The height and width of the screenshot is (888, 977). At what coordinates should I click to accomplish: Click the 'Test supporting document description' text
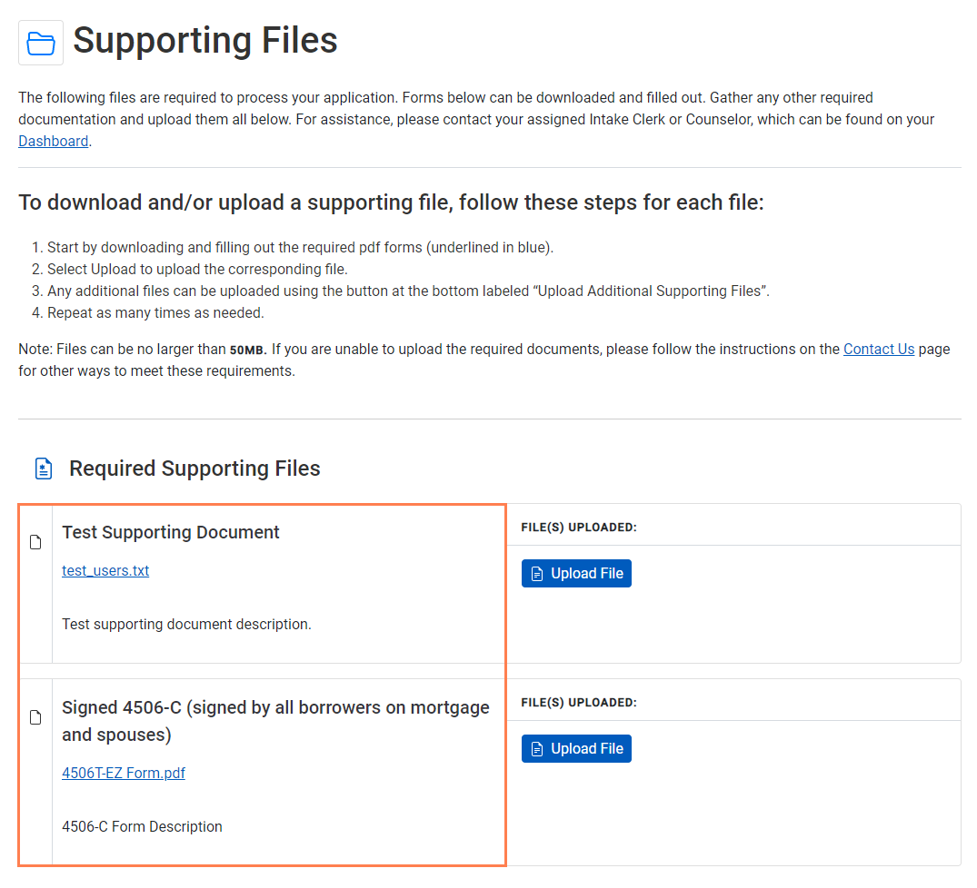(186, 624)
